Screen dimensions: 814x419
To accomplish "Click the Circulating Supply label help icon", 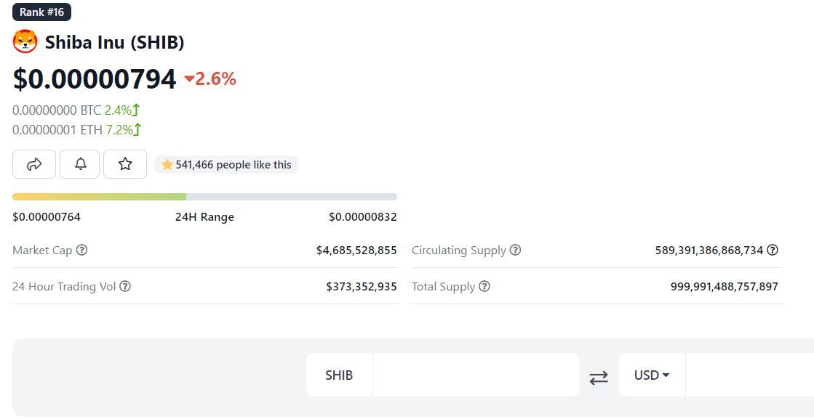I will 515,250.
